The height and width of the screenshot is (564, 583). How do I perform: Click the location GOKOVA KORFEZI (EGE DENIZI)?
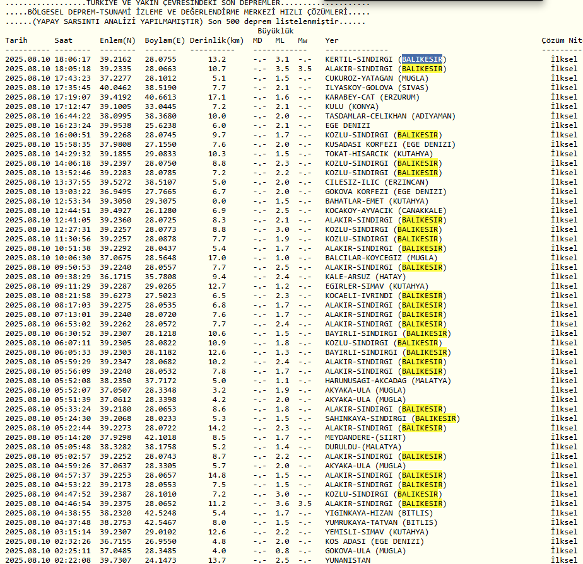pos(386,192)
